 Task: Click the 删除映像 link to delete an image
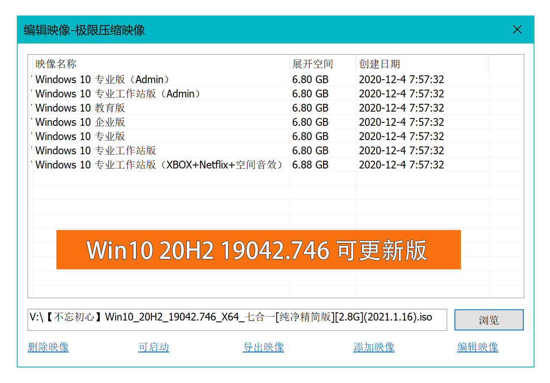point(48,347)
